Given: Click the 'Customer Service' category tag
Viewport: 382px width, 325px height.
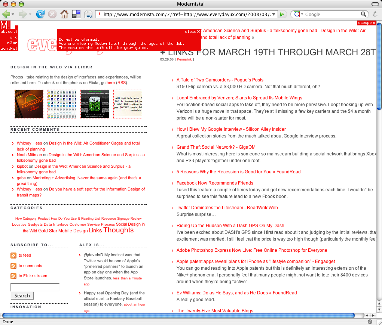Looking at the screenshot, I should (85, 224).
